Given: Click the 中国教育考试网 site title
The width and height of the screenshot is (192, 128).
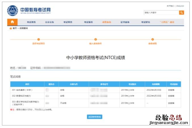Looking at the screenshot, I should (x=36, y=10).
